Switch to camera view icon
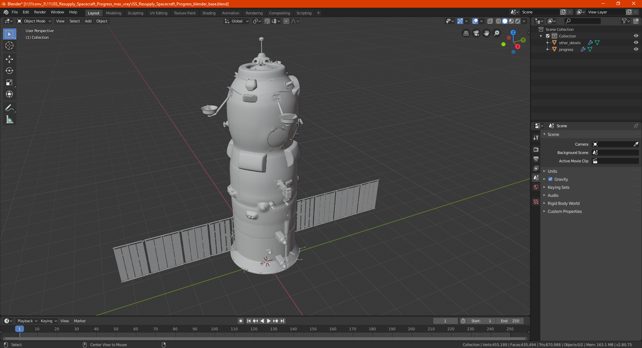Viewport: 642px width, 348px height. 476,33
